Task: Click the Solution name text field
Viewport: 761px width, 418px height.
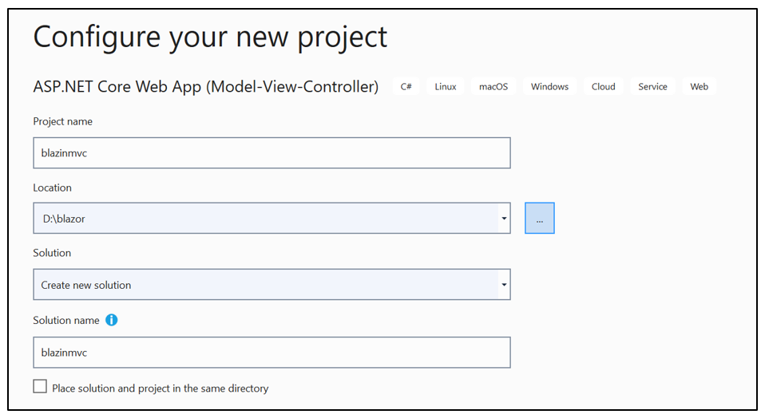Action: 272,352
